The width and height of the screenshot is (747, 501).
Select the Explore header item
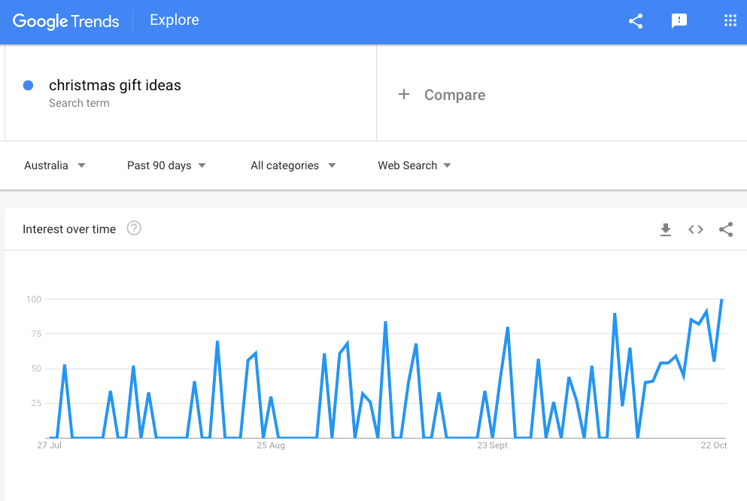(x=175, y=20)
